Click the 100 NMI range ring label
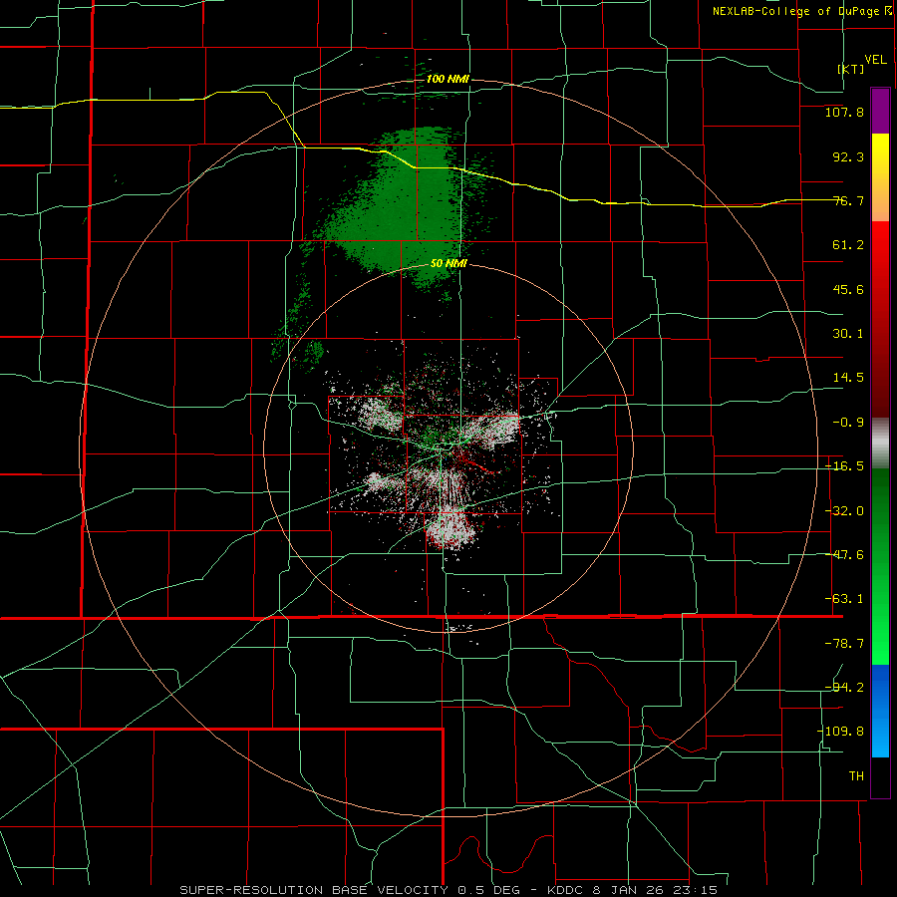 pyautogui.click(x=448, y=79)
